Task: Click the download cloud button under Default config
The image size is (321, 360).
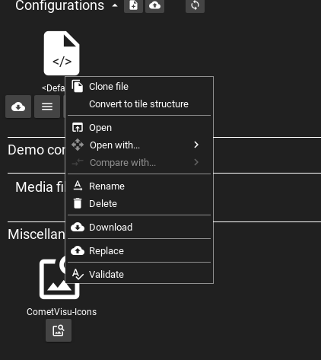Action: pos(18,107)
